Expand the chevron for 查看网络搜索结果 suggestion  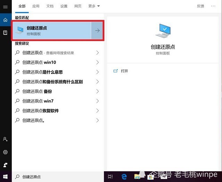(x=97, y=53)
